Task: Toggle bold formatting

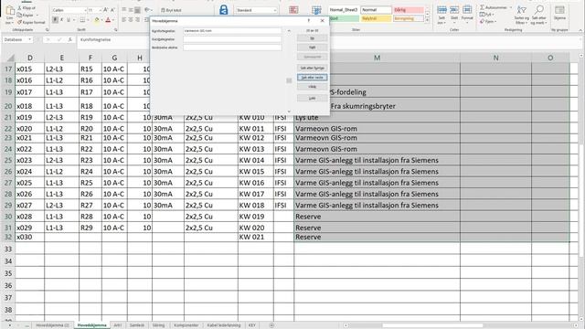Action: (x=55, y=20)
